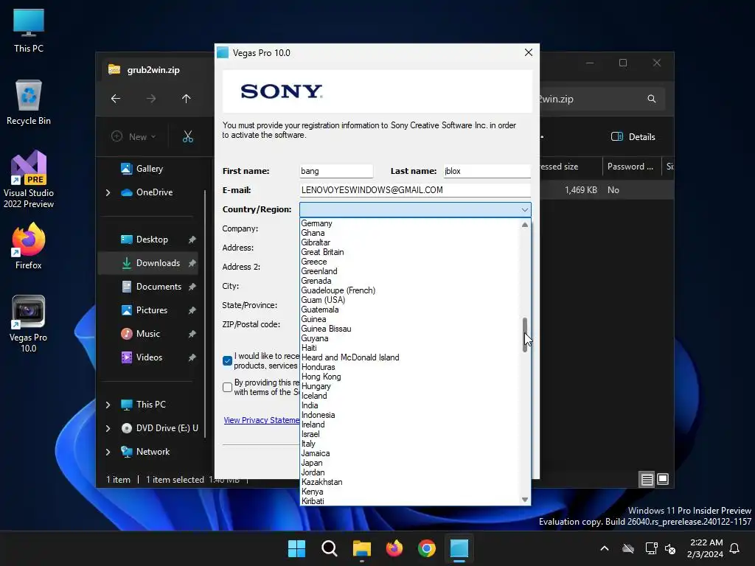Open the muted volume tray icon
Screen dimensions: 755x566
pos(669,548)
